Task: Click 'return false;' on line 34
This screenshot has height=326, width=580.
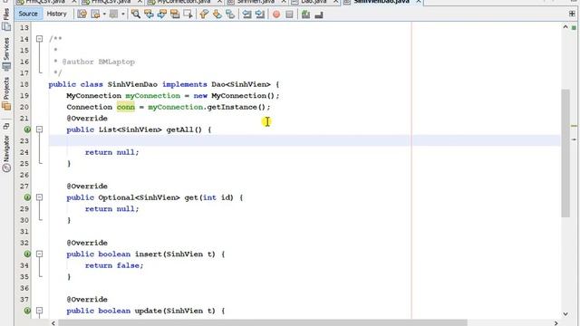Action: 114,265
